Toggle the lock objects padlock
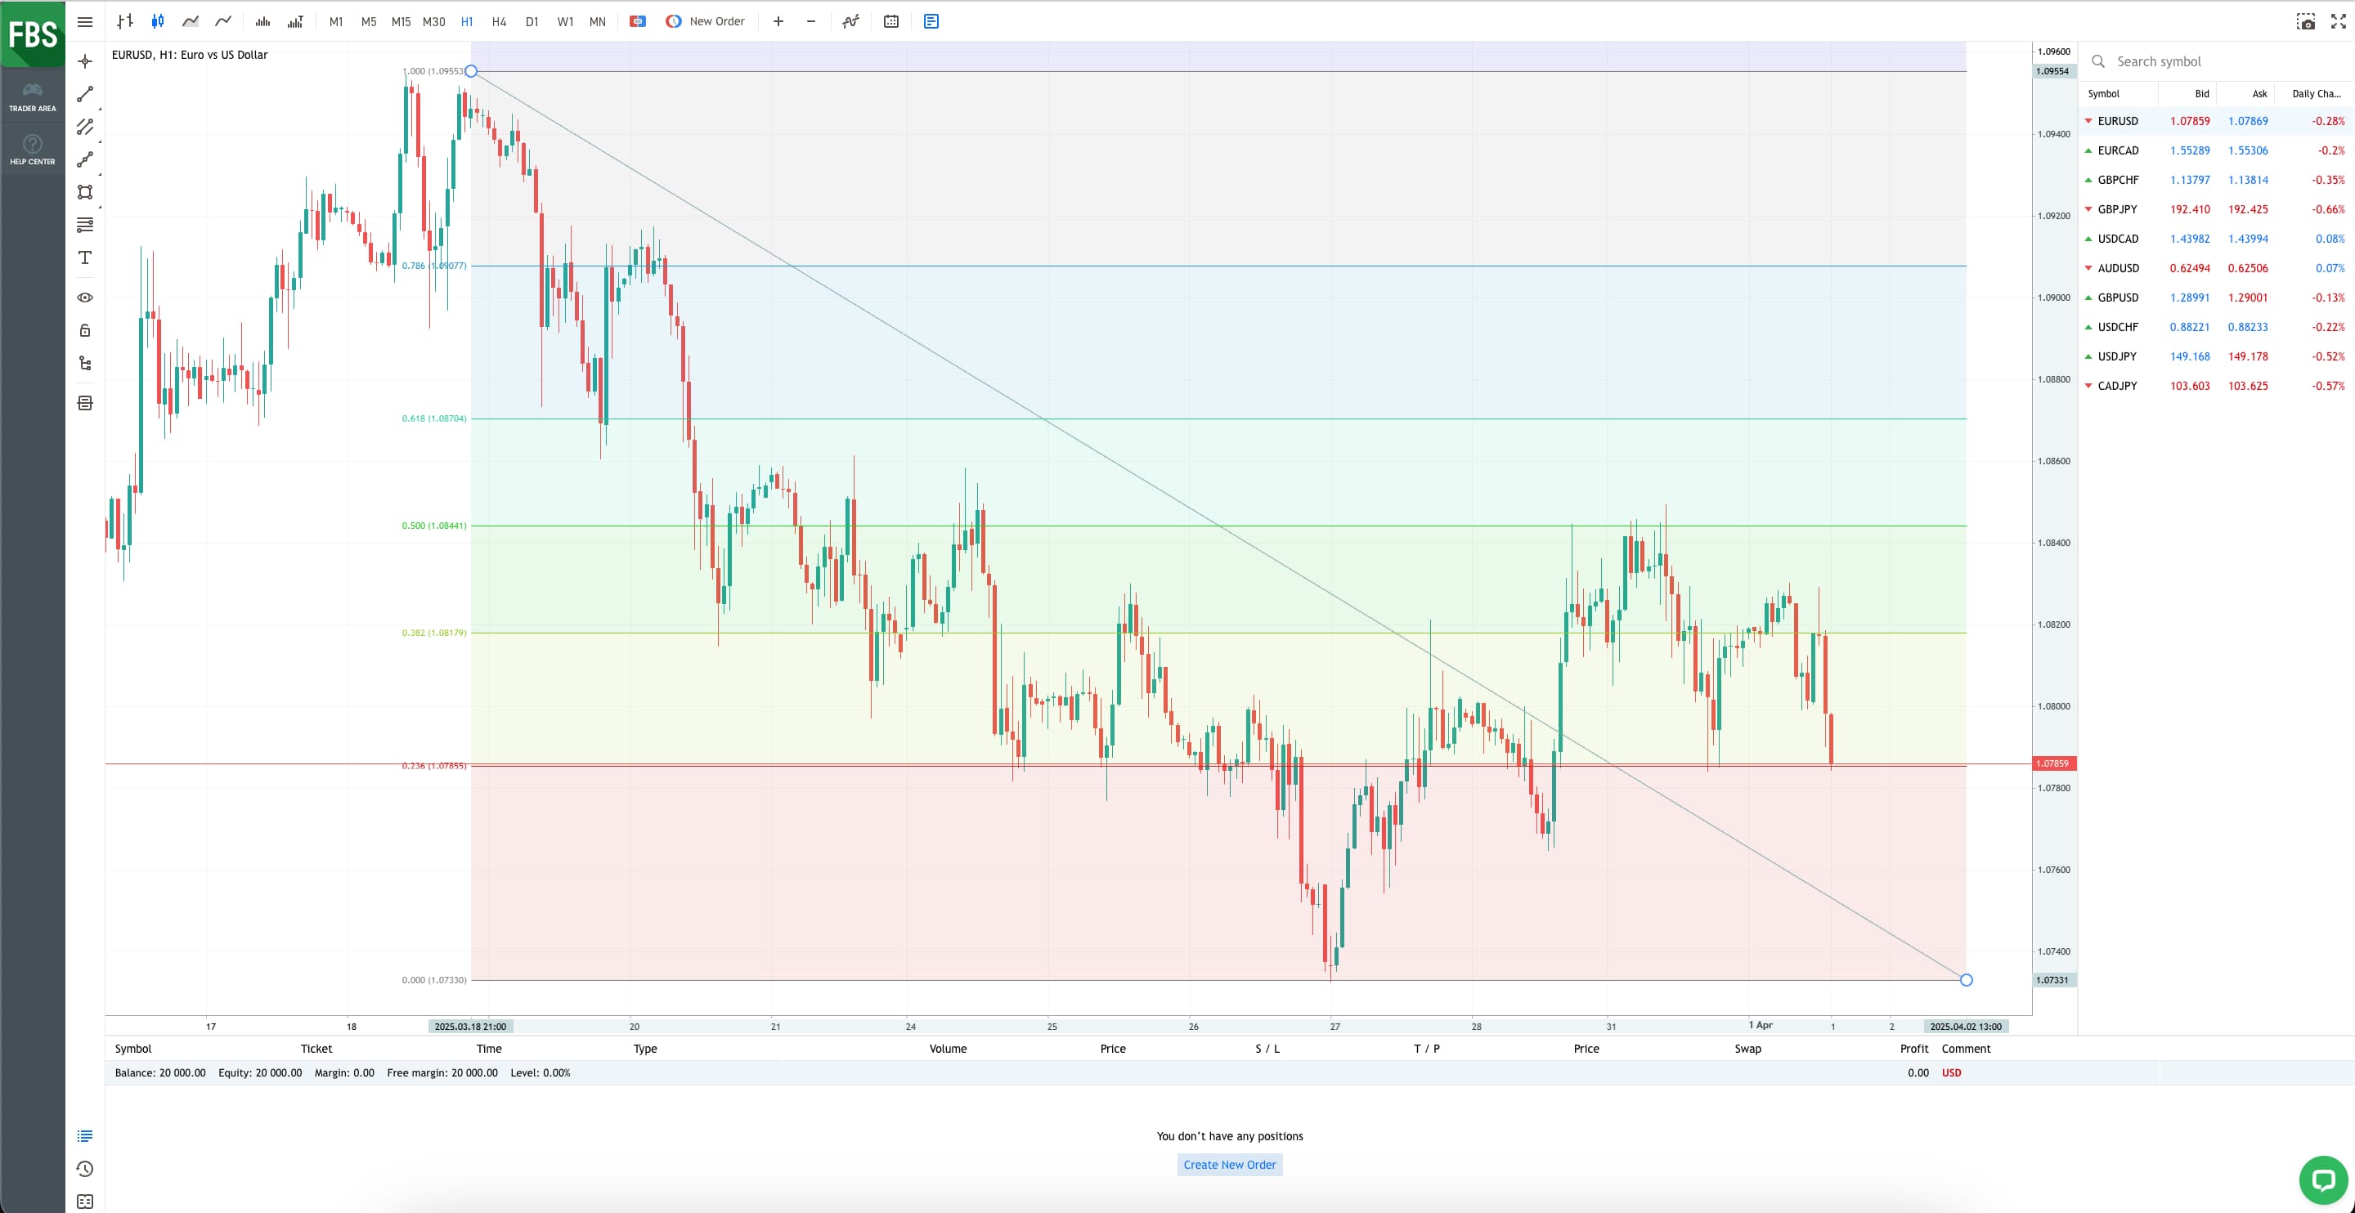Image resolution: width=2355 pixels, height=1213 pixels. pos(85,330)
